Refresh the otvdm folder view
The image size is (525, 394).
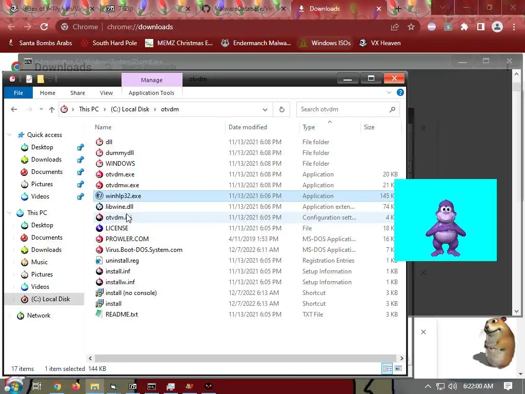coord(282,109)
